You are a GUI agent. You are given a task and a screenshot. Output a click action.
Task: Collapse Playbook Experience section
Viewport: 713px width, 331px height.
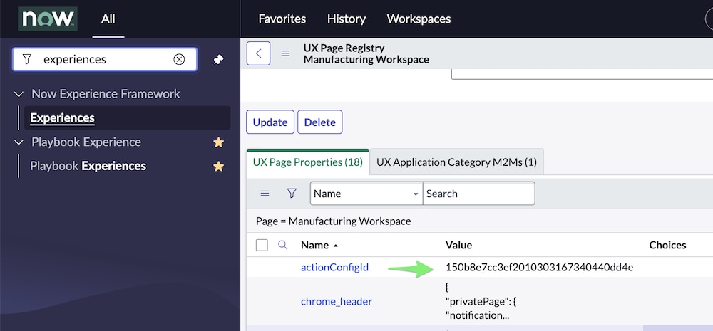[x=19, y=142]
